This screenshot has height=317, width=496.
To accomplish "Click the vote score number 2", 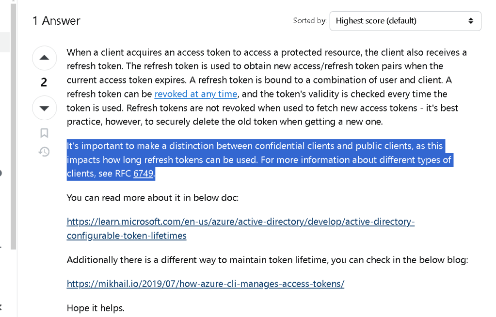I will tap(44, 82).
